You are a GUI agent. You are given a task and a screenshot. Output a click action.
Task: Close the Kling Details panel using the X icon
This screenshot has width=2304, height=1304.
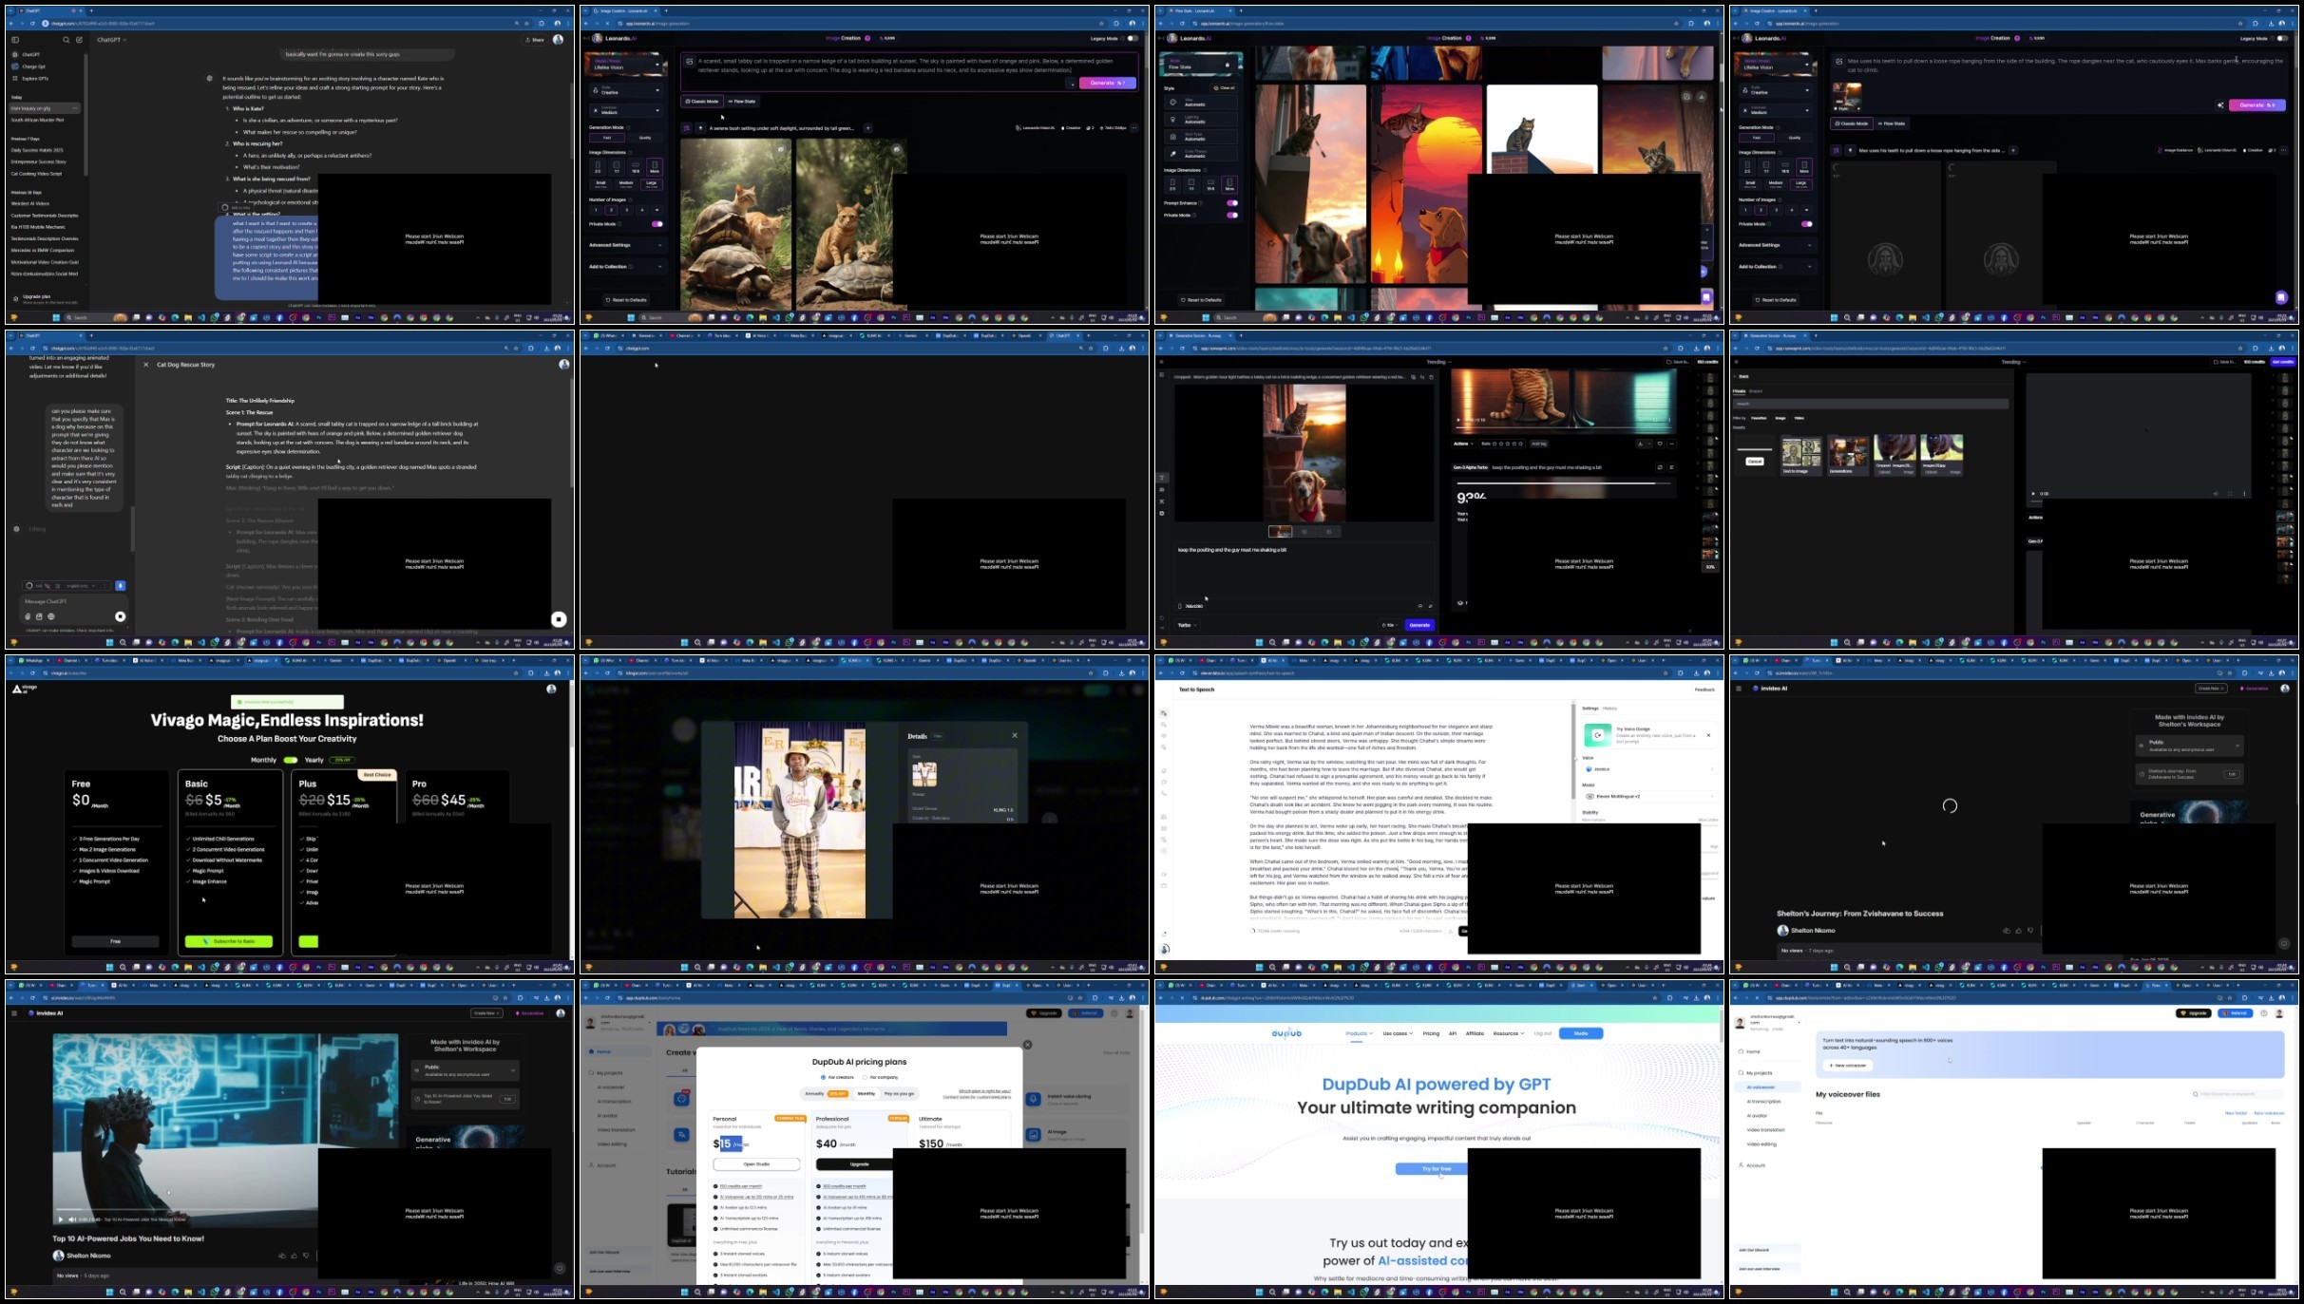tap(1015, 735)
